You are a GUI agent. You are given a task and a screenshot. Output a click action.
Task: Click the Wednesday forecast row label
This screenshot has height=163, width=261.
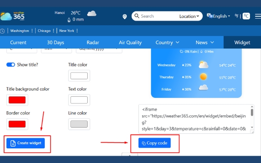coord(166,65)
